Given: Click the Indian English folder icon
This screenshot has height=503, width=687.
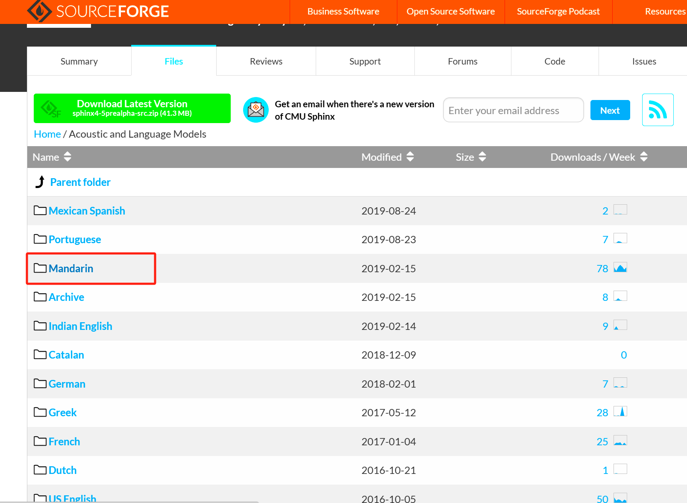Looking at the screenshot, I should pos(40,326).
